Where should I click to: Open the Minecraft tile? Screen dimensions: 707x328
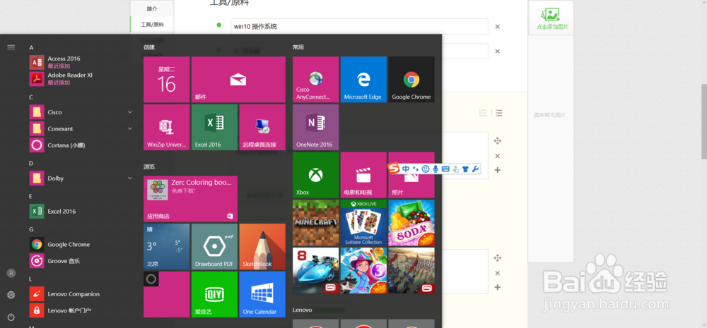[315, 223]
